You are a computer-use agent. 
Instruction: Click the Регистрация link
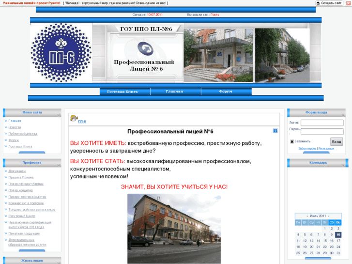[326, 149]
